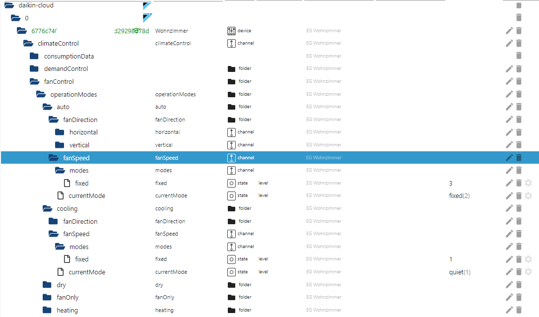The height and width of the screenshot is (317, 539).
Task: Expand the fanOnly mode folder
Action: pos(47,297)
